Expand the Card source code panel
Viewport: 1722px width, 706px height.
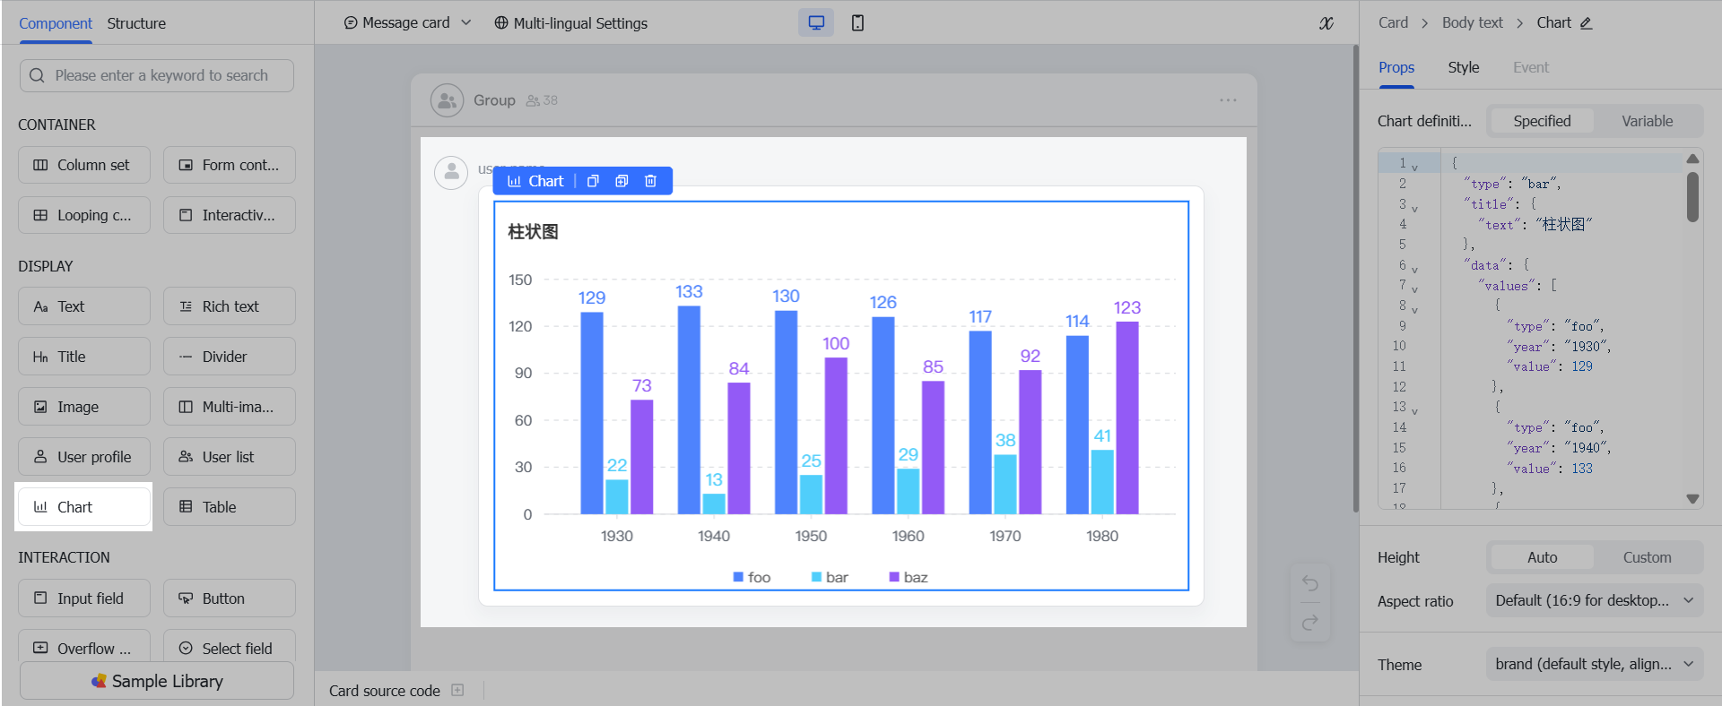[x=457, y=690]
